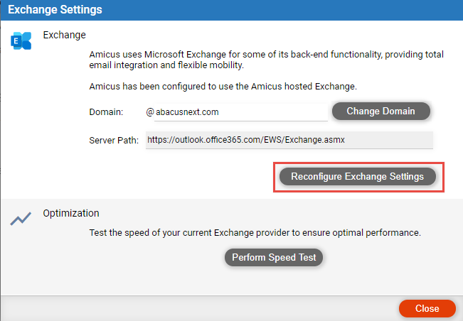Click into the Server Path URL field
The image size is (463, 321).
click(289, 140)
